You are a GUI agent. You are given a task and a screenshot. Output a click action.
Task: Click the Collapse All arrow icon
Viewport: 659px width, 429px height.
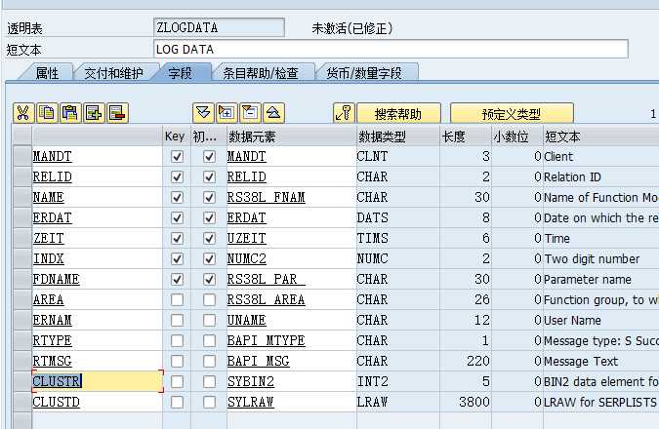click(273, 113)
